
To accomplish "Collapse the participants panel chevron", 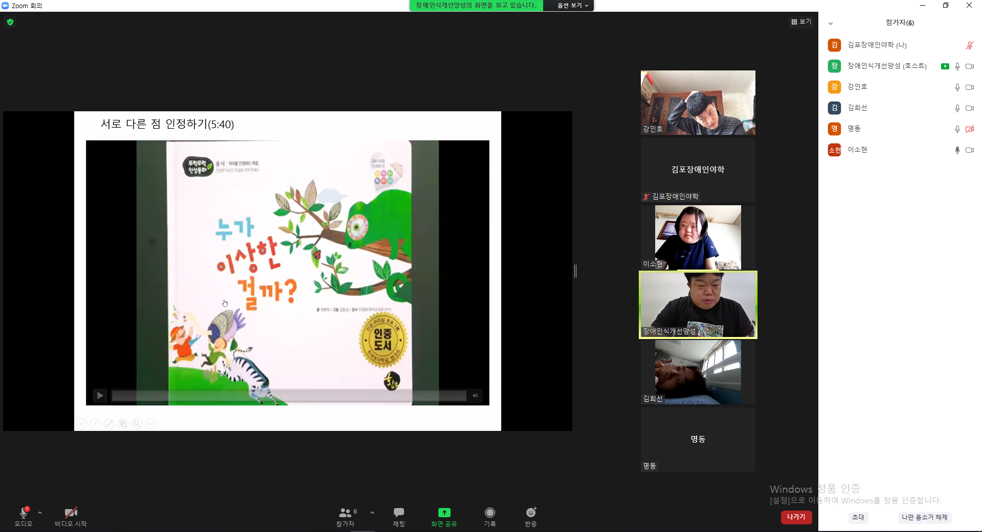I will [x=831, y=23].
